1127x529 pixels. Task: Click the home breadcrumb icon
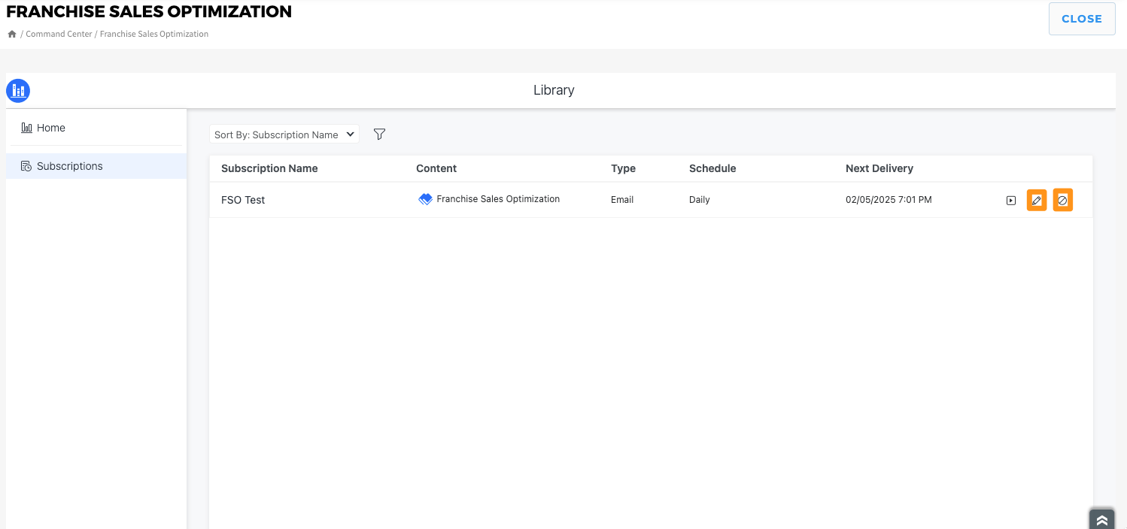tap(12, 34)
